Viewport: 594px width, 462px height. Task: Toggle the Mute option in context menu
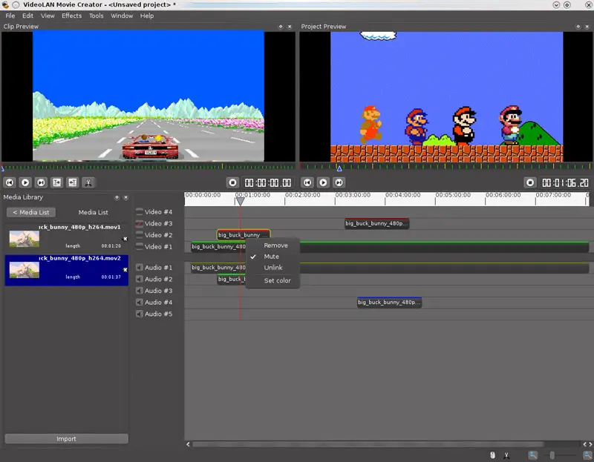271,257
